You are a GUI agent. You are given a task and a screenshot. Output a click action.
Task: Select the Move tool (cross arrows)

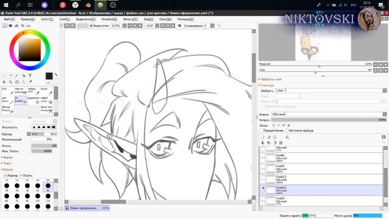coord(4,82)
